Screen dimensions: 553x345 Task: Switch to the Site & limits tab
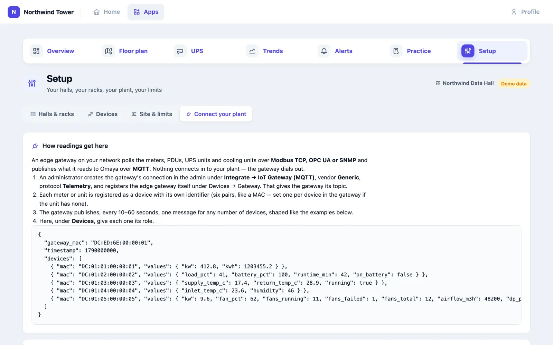click(x=152, y=114)
